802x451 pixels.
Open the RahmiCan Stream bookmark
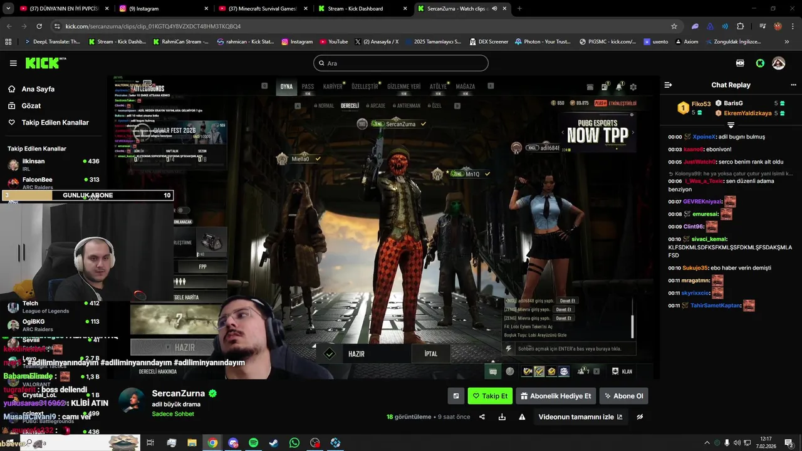pyautogui.click(x=180, y=42)
